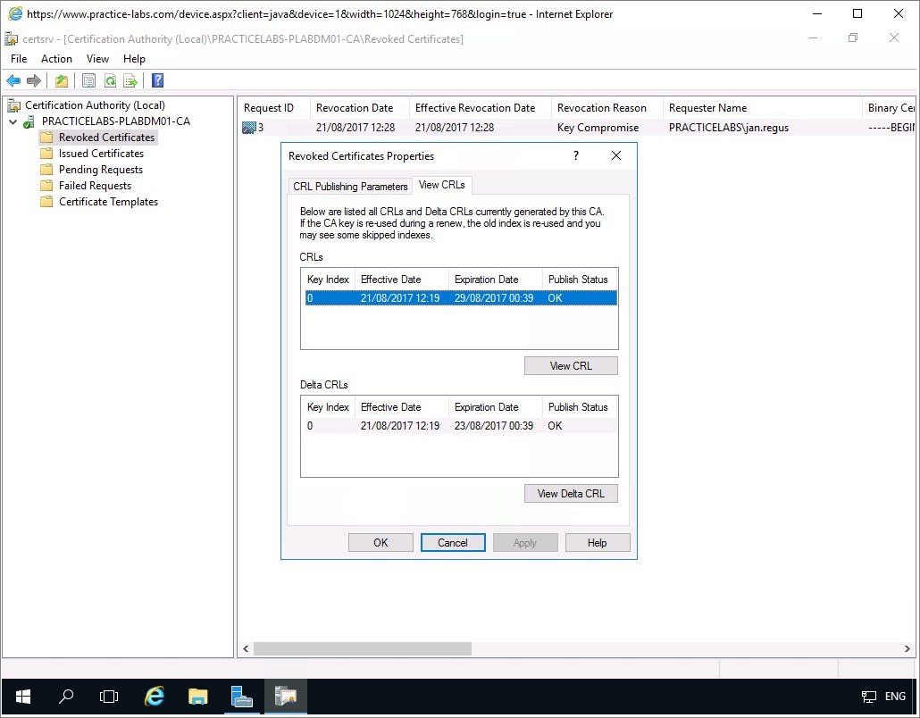The image size is (920, 718).
Task: Open the Action menu
Action: [56, 59]
